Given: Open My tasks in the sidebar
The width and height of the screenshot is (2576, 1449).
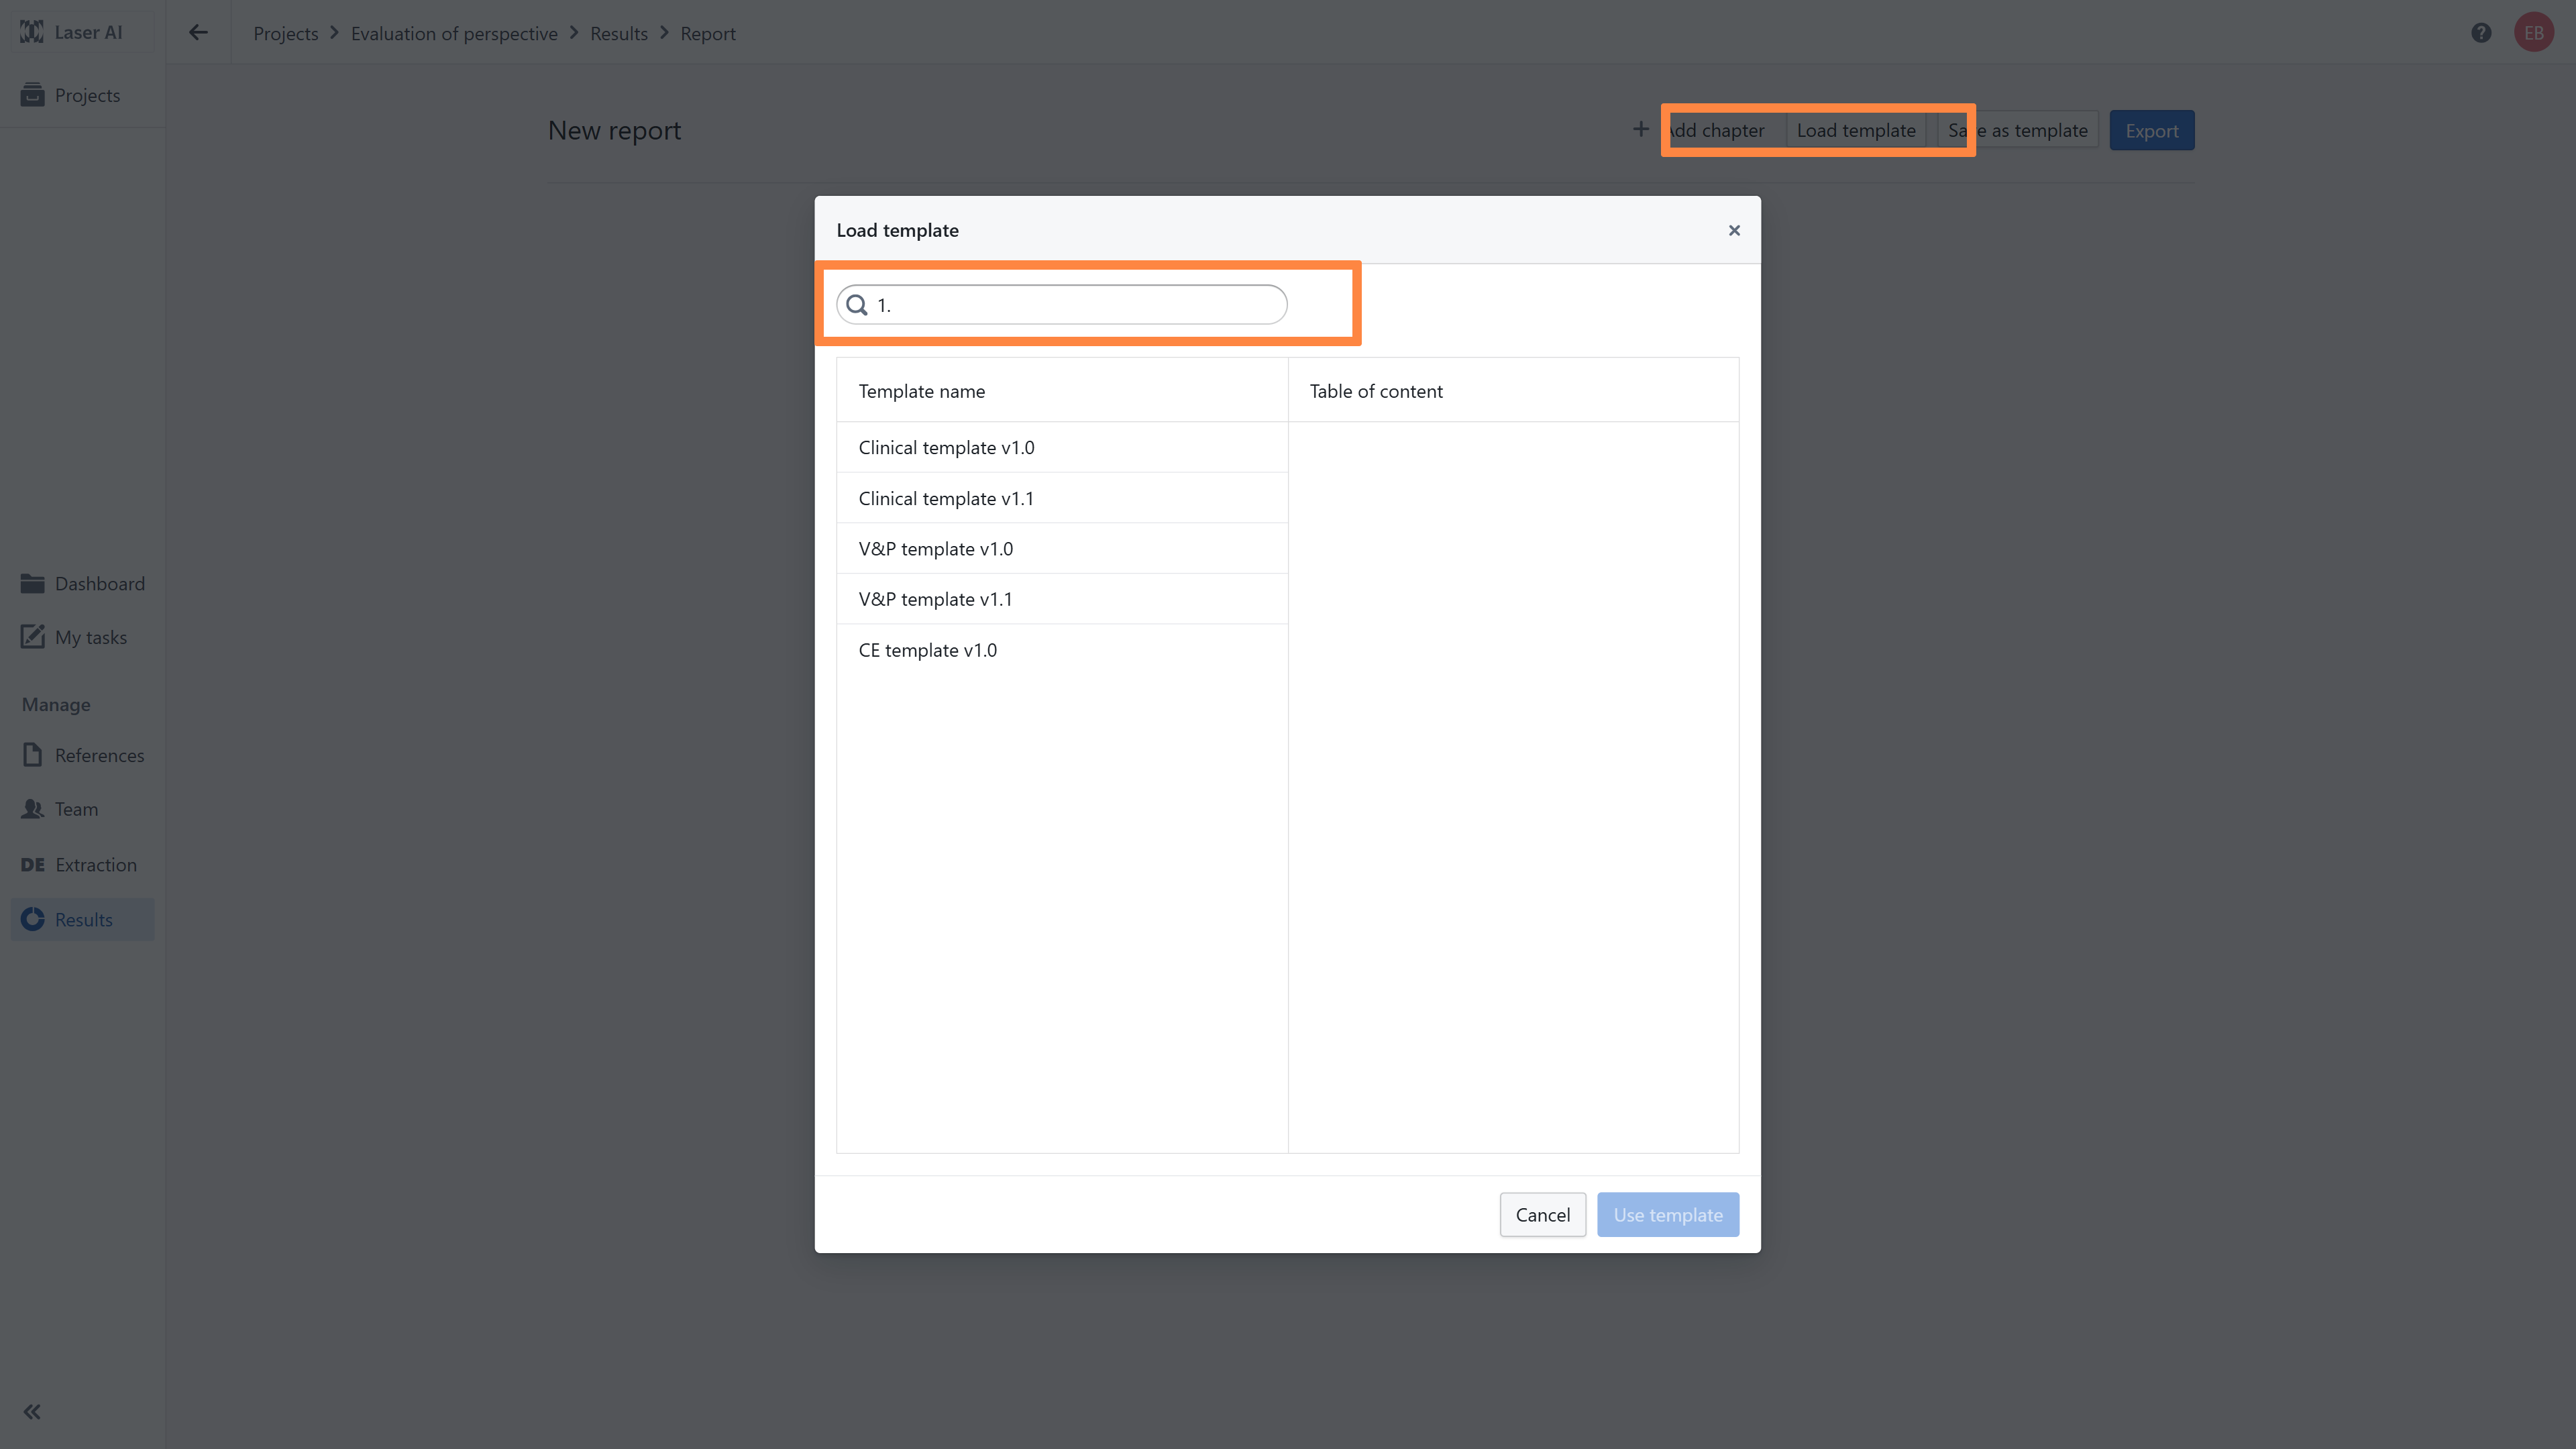Looking at the screenshot, I should click(90, 637).
